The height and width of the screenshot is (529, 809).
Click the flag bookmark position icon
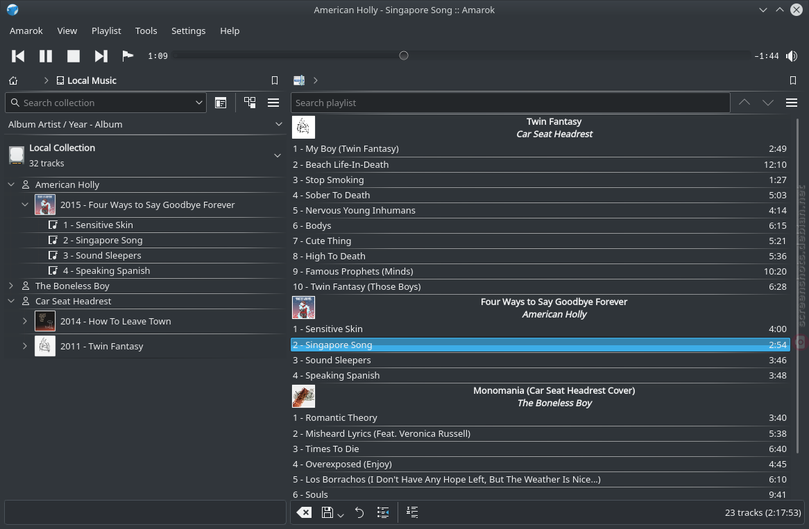(x=128, y=55)
